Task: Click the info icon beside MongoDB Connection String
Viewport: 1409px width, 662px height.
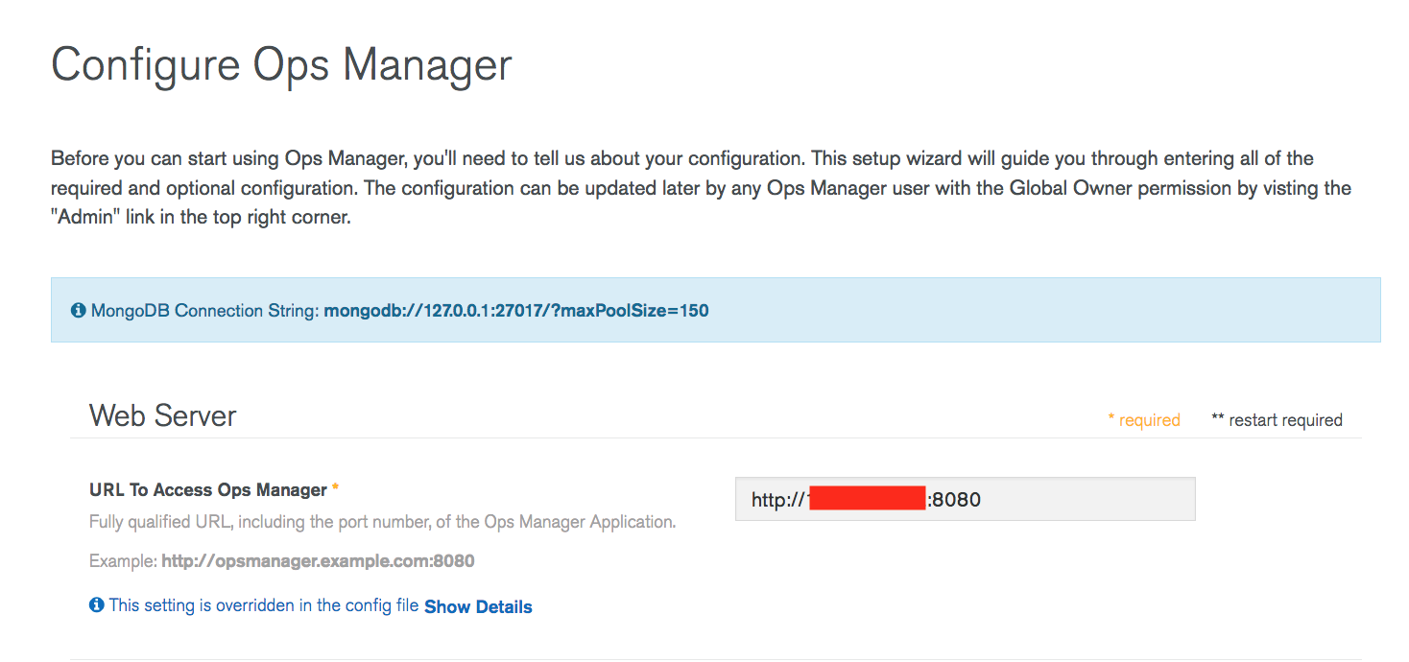Action: coord(79,311)
